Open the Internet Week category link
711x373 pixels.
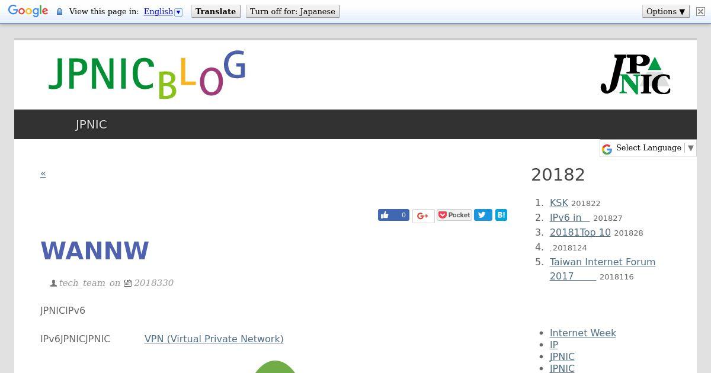[x=583, y=333]
